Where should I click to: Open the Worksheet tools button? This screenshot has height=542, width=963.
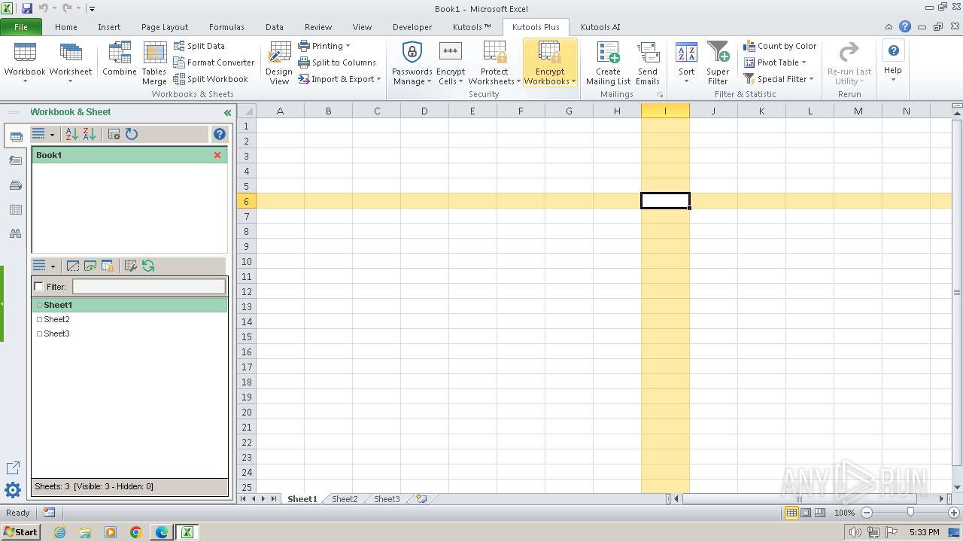tap(71, 62)
